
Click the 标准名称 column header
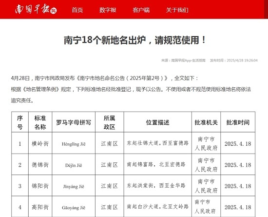coord(40,122)
